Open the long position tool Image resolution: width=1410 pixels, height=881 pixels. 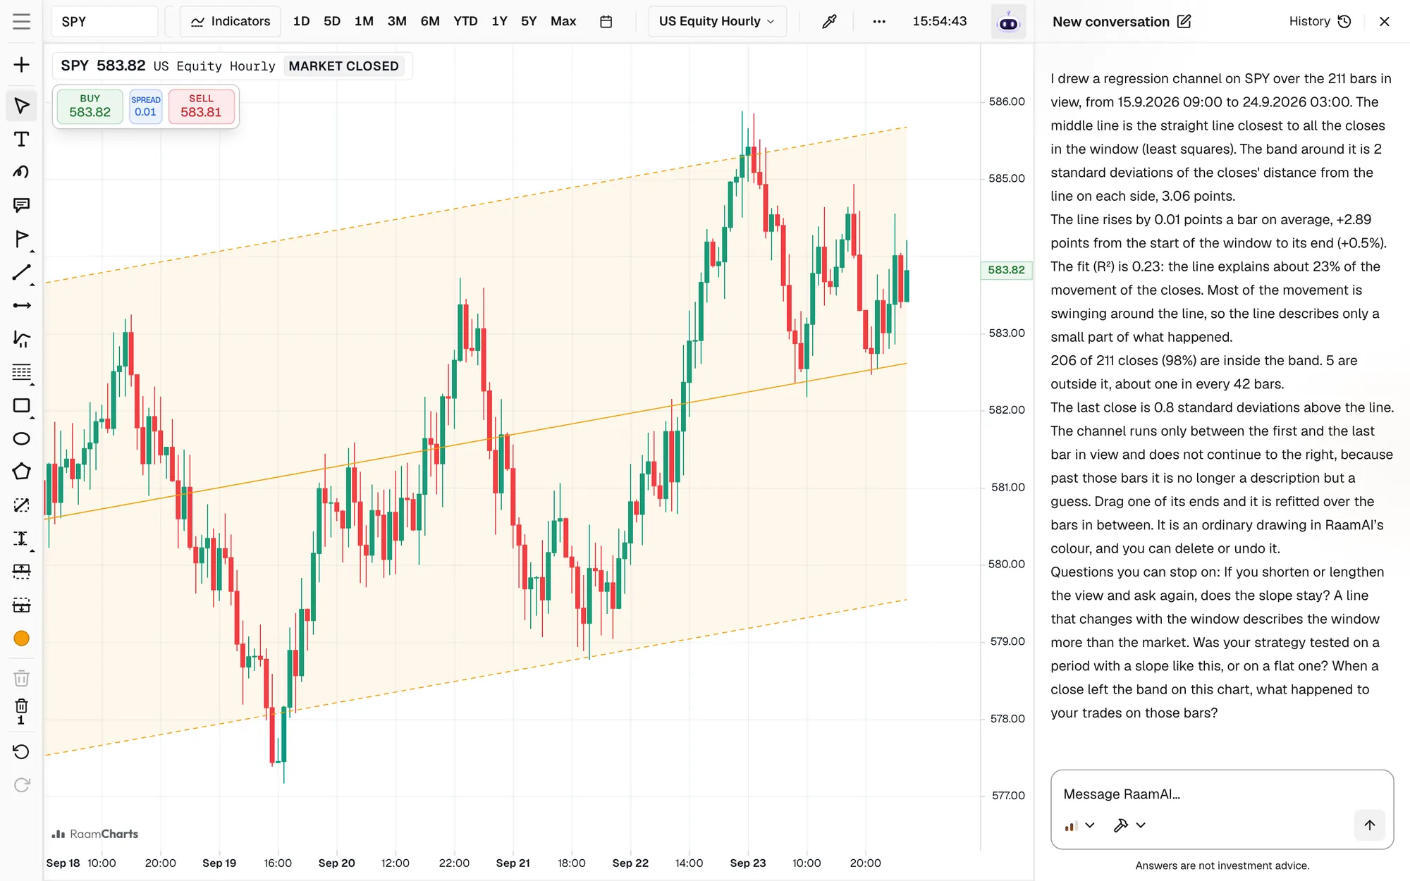(x=21, y=572)
